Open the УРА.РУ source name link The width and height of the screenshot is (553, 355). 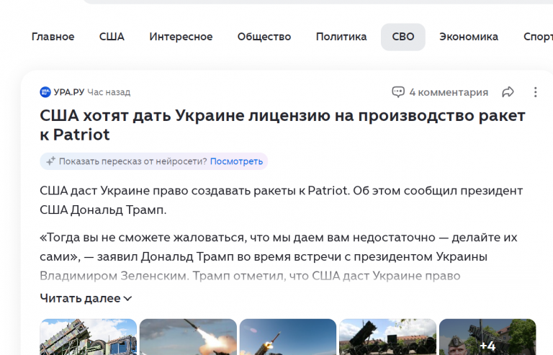click(x=69, y=92)
